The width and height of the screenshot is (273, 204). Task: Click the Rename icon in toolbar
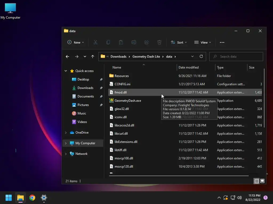[x=134, y=42]
